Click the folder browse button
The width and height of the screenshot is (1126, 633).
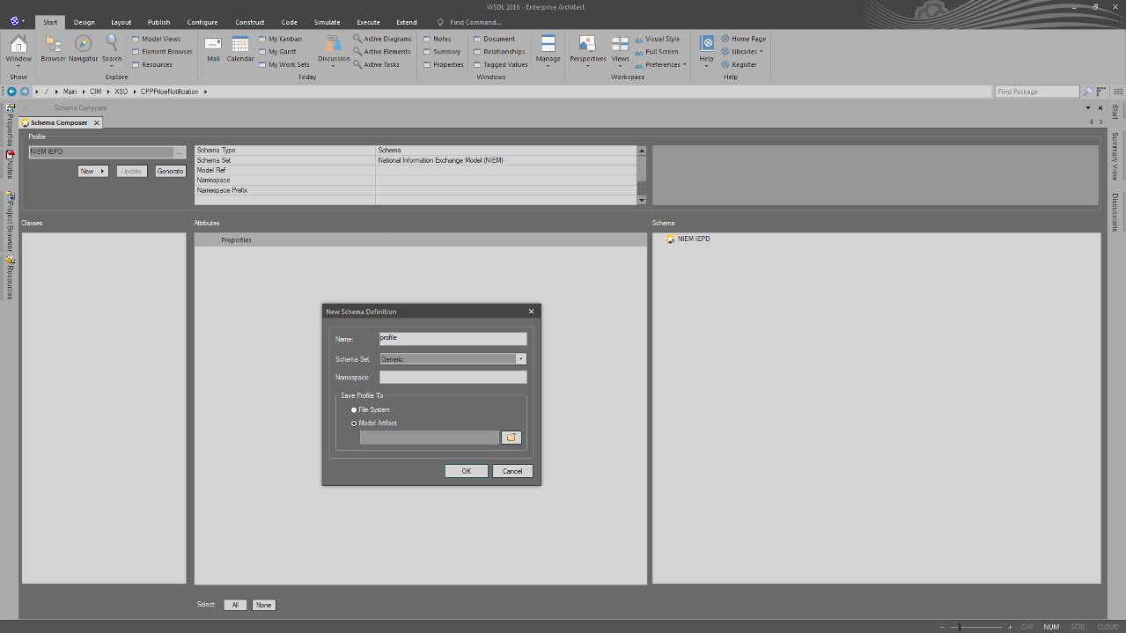511,438
